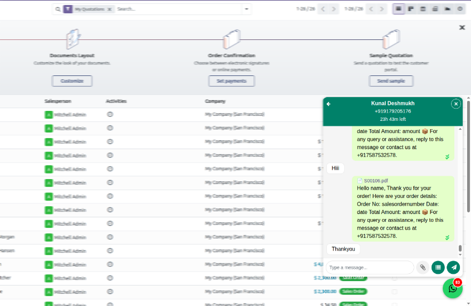Switch to kanban view

[x=411, y=9]
